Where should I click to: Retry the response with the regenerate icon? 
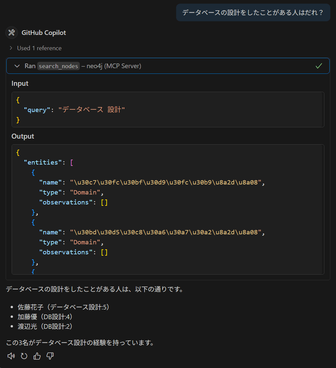click(x=24, y=356)
